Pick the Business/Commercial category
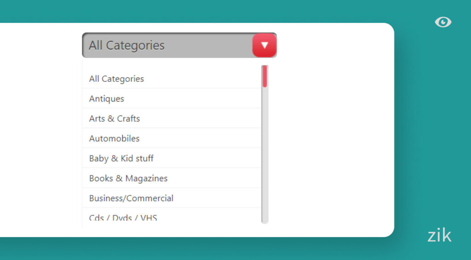This screenshot has width=471, height=260. (131, 198)
